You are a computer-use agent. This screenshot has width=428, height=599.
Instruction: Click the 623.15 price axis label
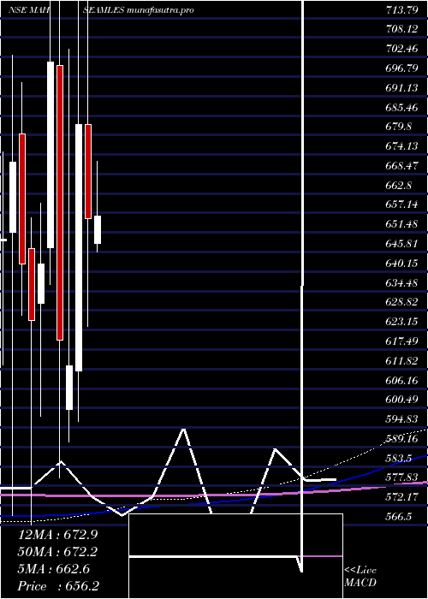(x=402, y=322)
